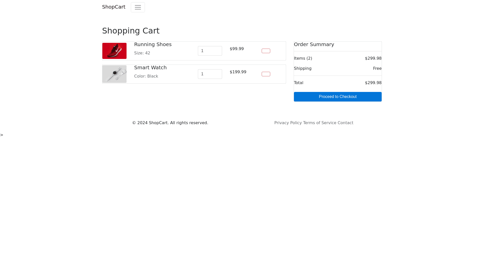The width and height of the screenshot is (484, 272).
Task: Click the $99.99 price label
Action: pos(236,49)
